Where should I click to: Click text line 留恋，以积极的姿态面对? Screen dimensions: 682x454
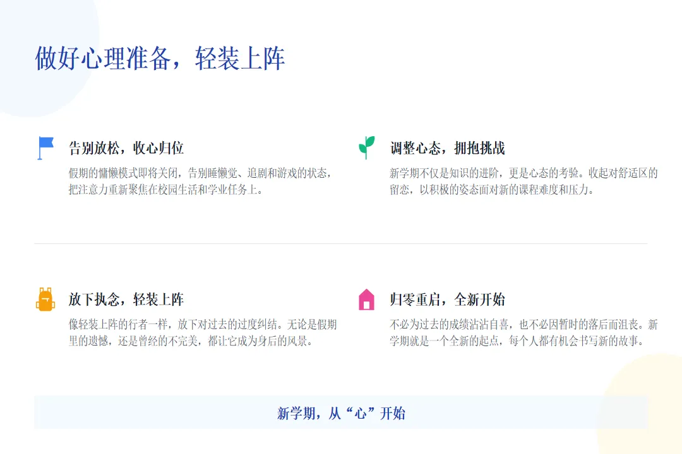click(x=492, y=190)
